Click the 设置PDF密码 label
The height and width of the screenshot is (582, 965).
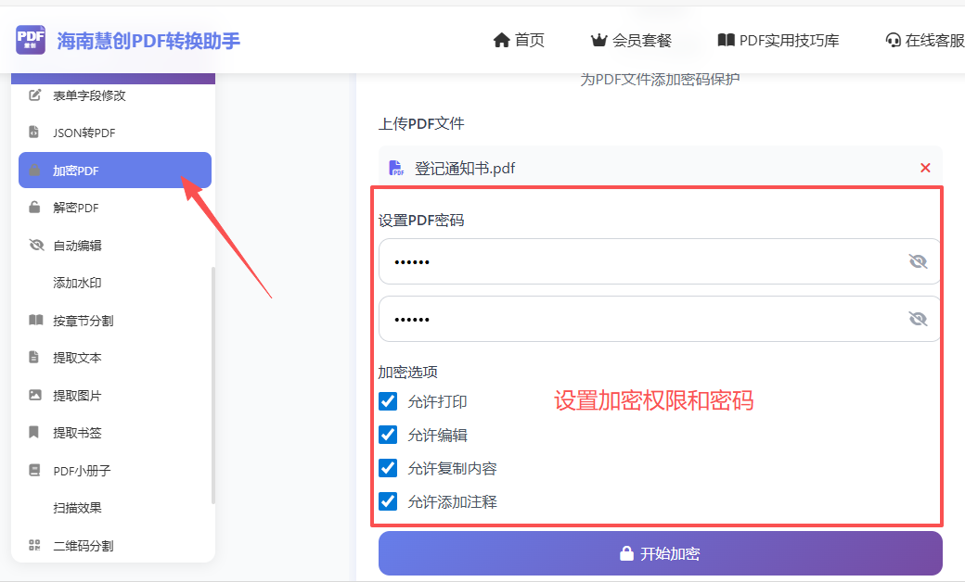coord(421,220)
